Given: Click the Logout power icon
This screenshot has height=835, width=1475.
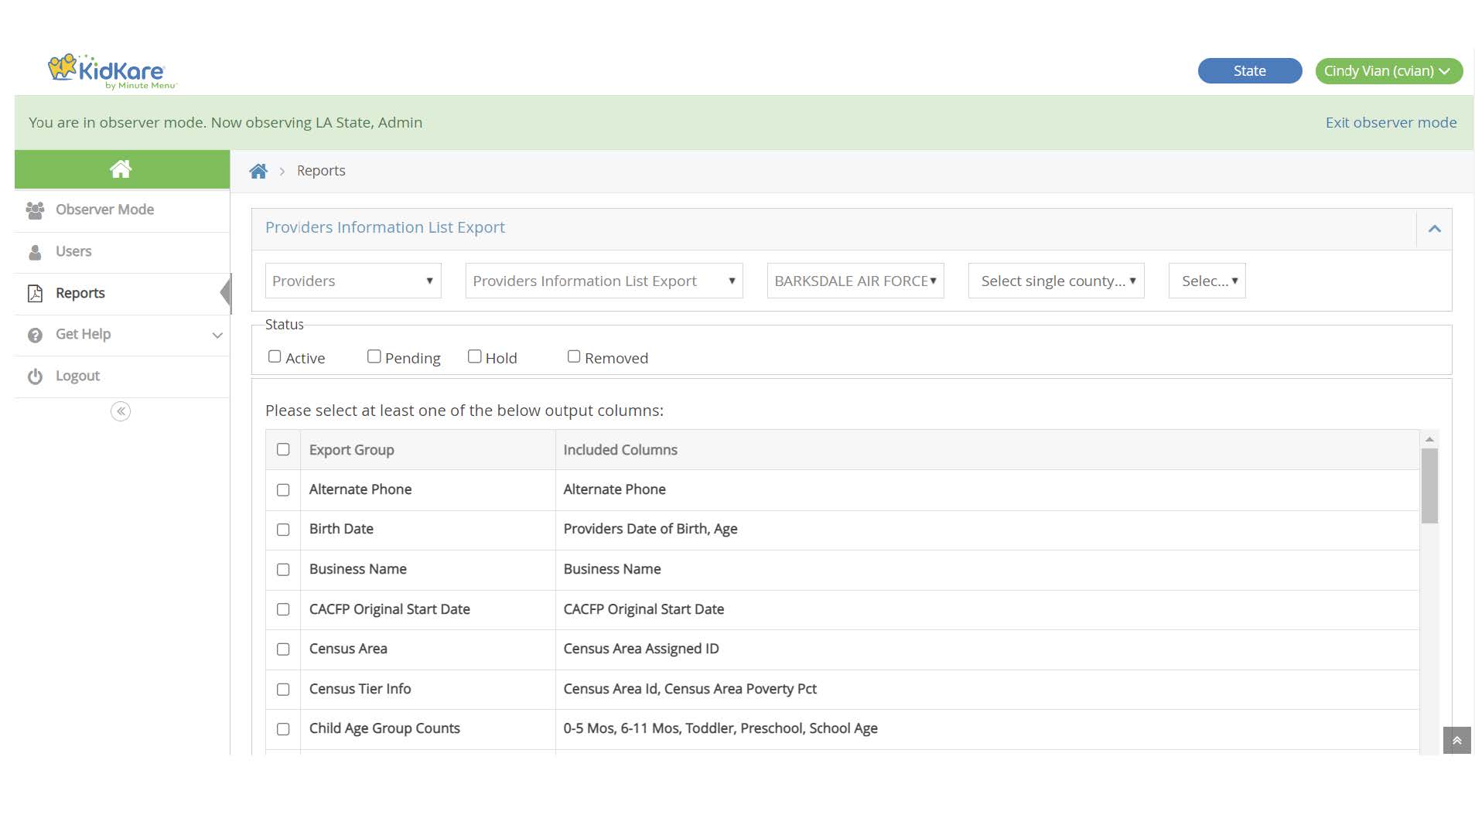Looking at the screenshot, I should 35,377.
